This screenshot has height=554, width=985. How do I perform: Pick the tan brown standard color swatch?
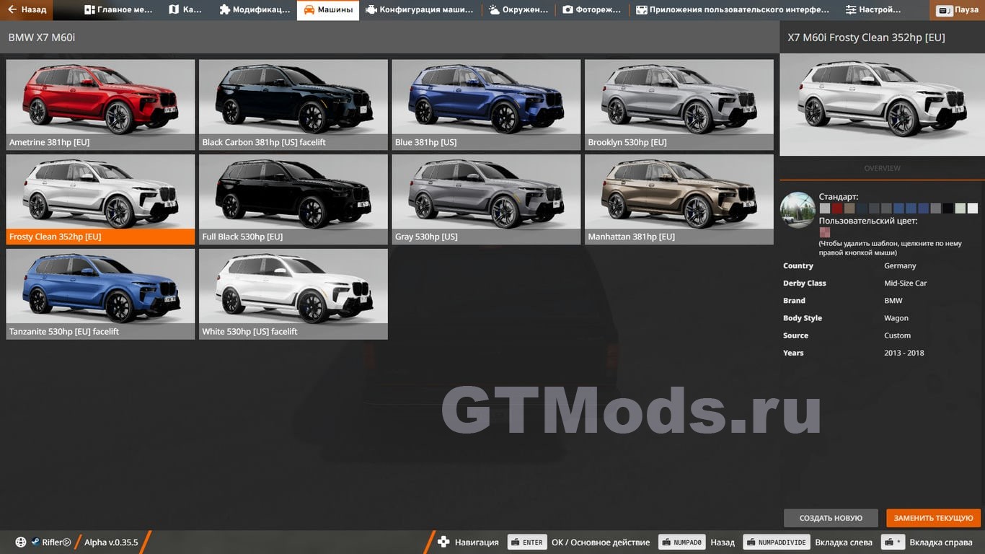849,208
